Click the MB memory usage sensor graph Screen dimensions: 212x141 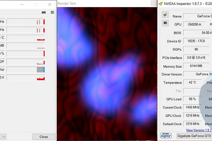26,46
